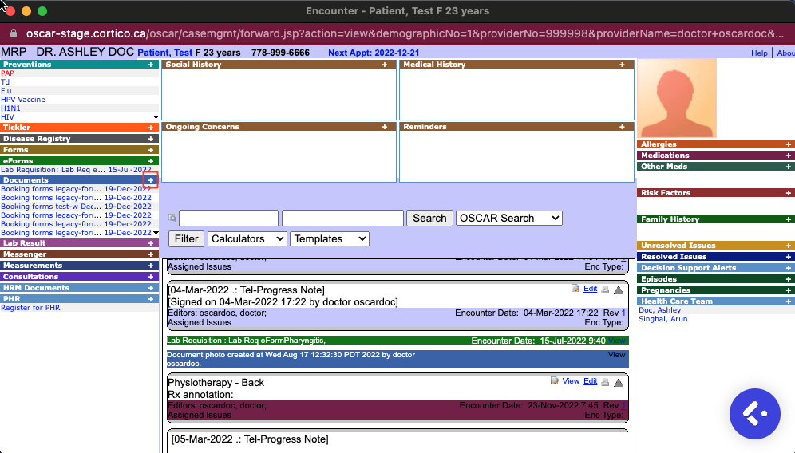Open the Resolved Issues section header
The height and width of the screenshot is (453, 795).
[674, 256]
